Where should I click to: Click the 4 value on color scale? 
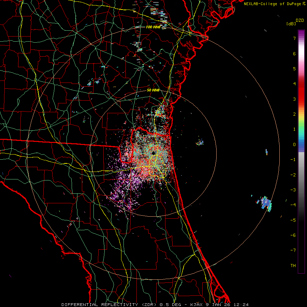[x=294, y=84]
